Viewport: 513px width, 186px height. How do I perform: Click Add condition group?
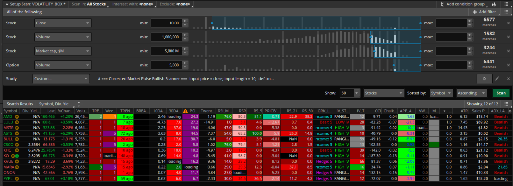coord(464,4)
